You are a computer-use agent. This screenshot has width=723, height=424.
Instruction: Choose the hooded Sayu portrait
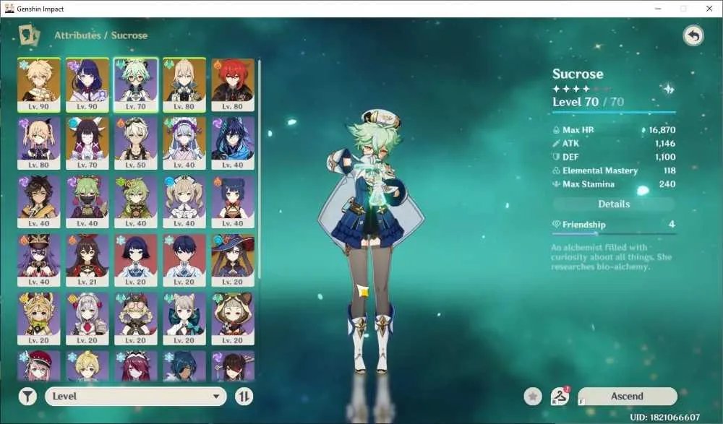[x=233, y=319]
